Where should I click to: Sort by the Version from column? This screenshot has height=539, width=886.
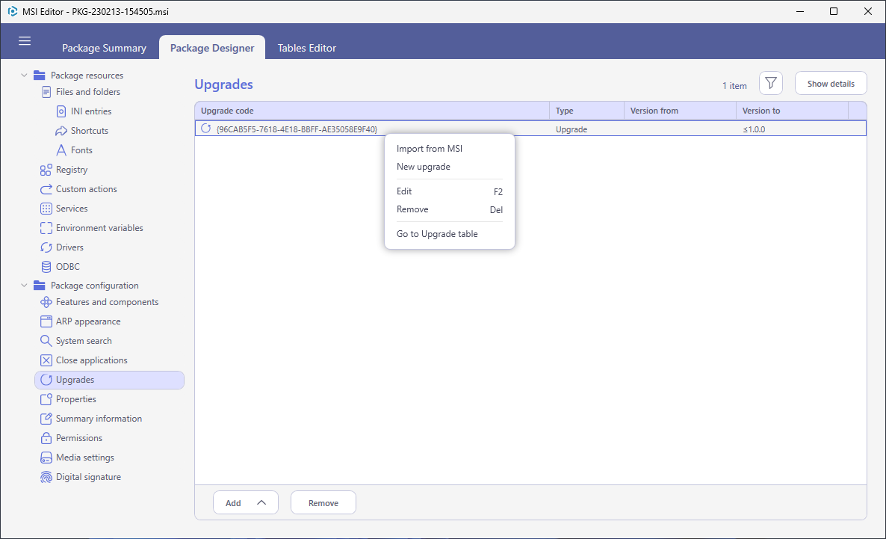[680, 111]
